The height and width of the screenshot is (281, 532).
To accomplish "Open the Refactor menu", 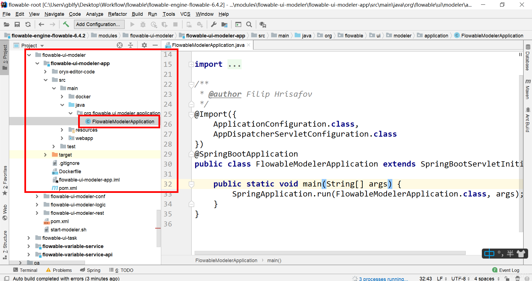I will click(x=117, y=14).
